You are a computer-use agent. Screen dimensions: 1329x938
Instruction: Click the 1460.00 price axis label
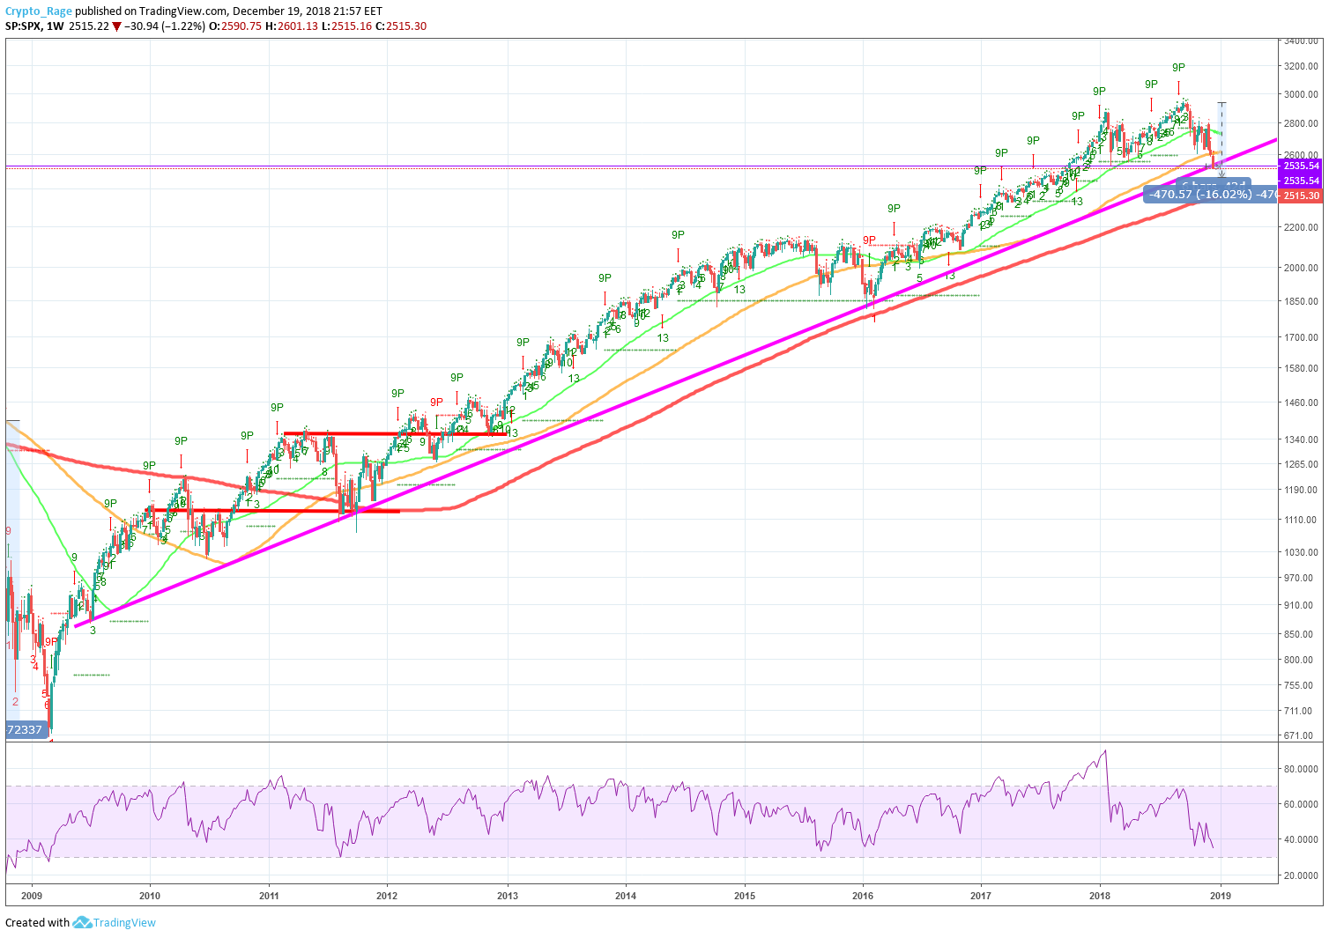(1302, 403)
